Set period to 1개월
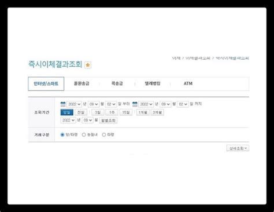The width and height of the screenshot is (274, 212). (x=143, y=112)
